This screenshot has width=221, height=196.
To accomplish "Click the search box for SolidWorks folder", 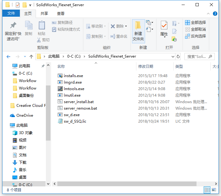I will click(x=200, y=57).
